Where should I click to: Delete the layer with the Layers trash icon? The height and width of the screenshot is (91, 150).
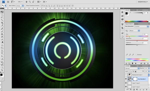pyautogui.click(x=147, y=89)
